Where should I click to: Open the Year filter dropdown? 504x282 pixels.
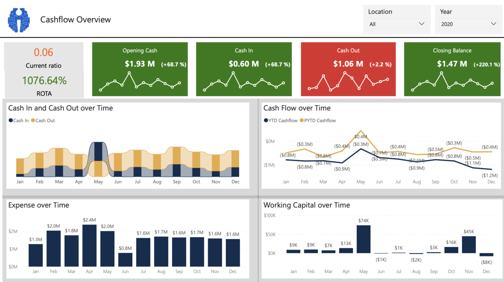pos(469,24)
